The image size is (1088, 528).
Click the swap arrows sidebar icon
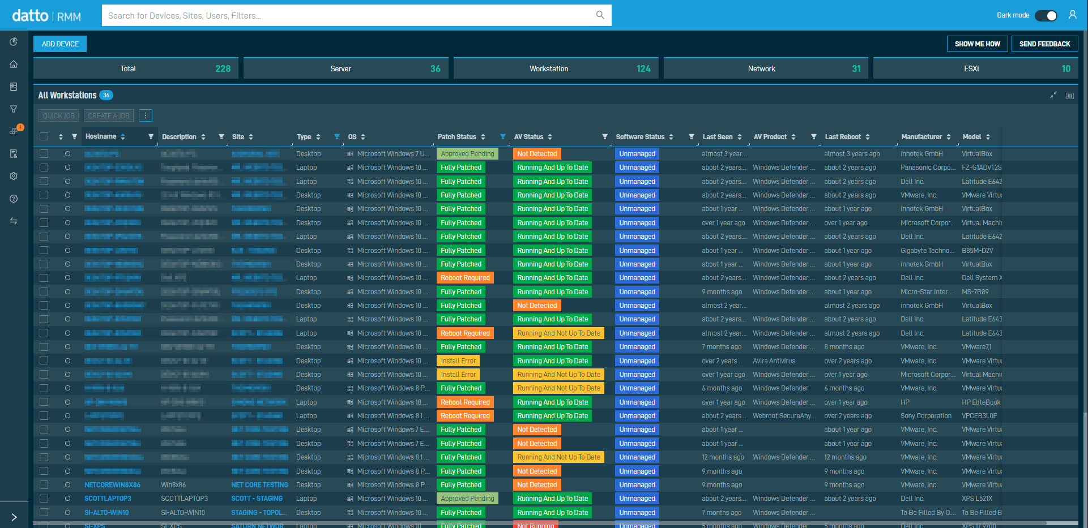pos(14,221)
